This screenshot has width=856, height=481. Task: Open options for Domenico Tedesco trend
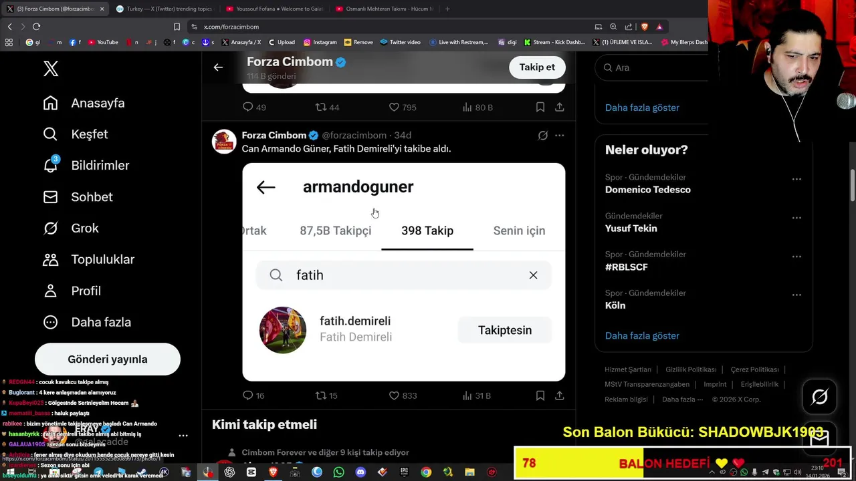(x=796, y=179)
